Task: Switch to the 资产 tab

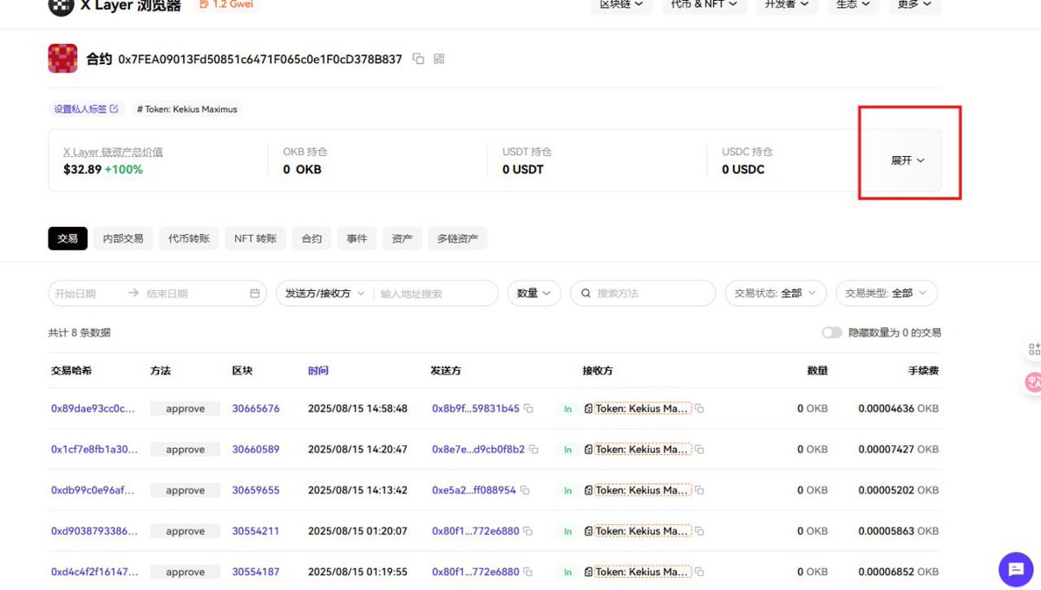Action: tap(402, 238)
